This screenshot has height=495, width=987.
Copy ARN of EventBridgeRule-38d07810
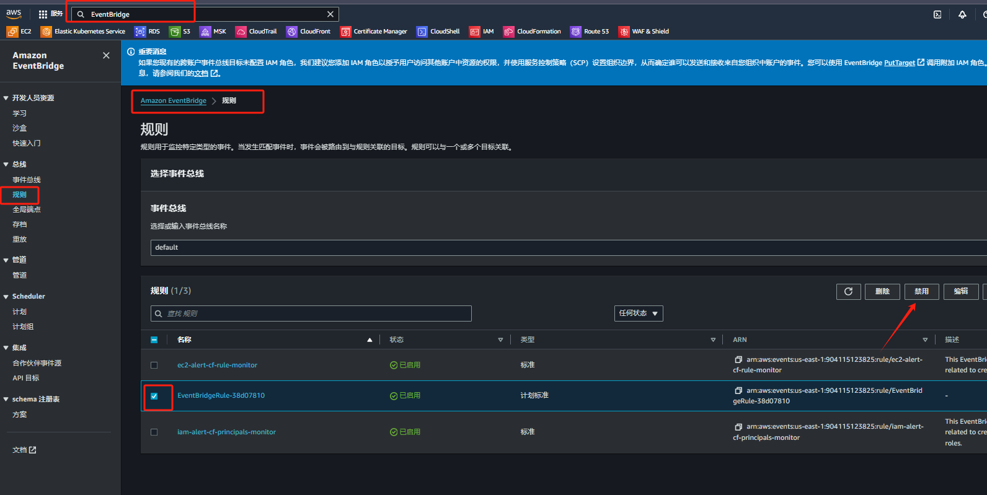(x=738, y=390)
